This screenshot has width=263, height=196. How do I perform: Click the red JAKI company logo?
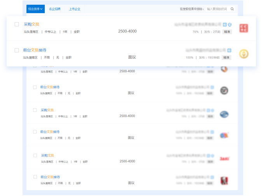click(x=224, y=159)
